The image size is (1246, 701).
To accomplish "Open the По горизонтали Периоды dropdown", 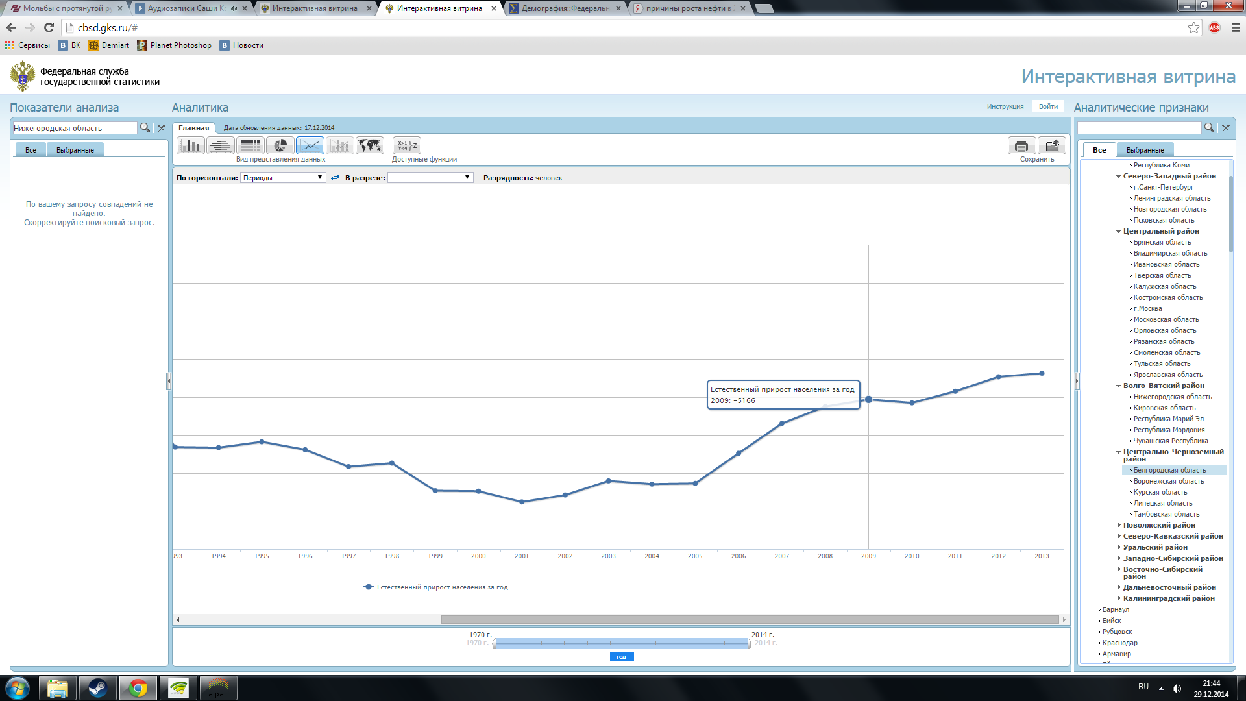I will (x=283, y=178).
